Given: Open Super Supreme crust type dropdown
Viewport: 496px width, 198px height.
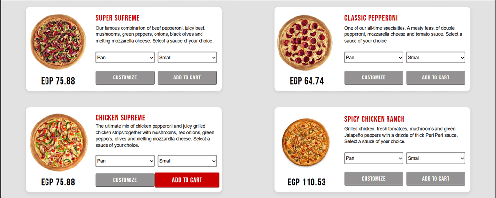Looking at the screenshot, I should coord(125,58).
